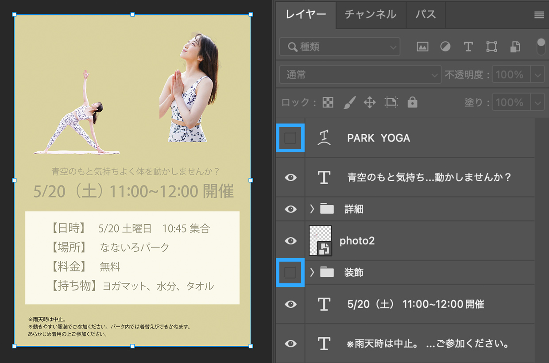This screenshot has height=363, width=549.
Task: Click 【日時】 5/20 土曜日 line on canvas
Action: (130, 228)
